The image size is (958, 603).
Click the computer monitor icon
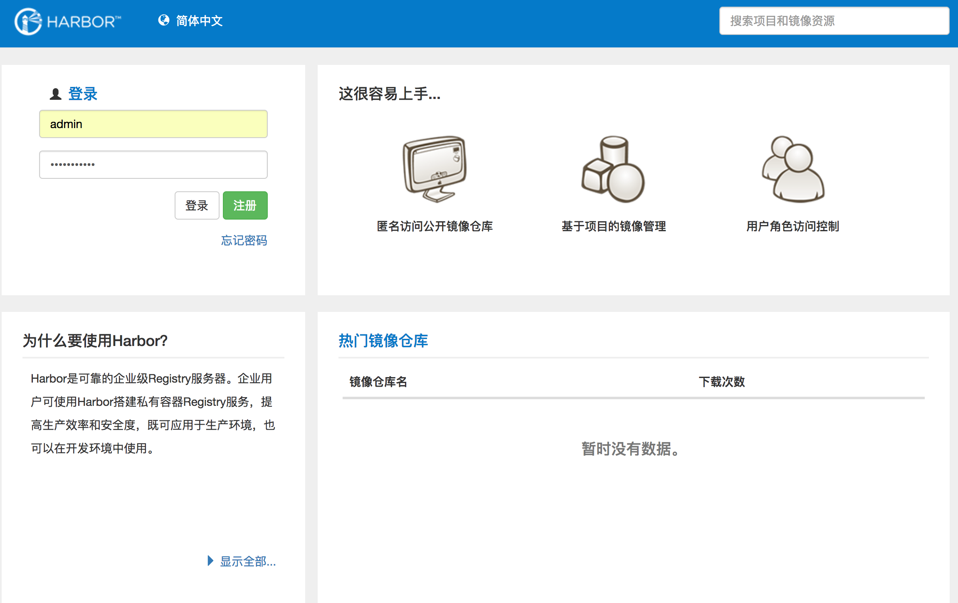point(435,168)
